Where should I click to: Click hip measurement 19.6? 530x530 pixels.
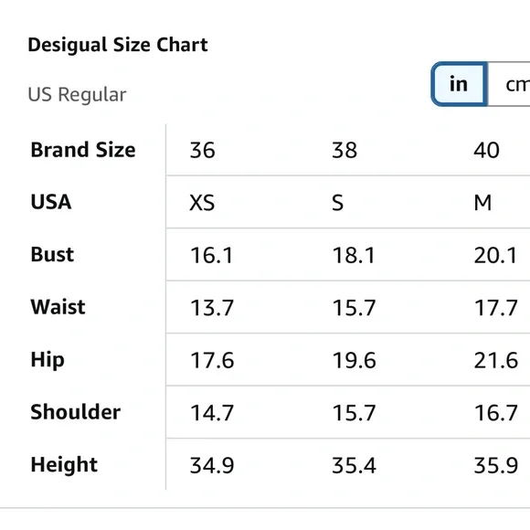click(x=354, y=360)
